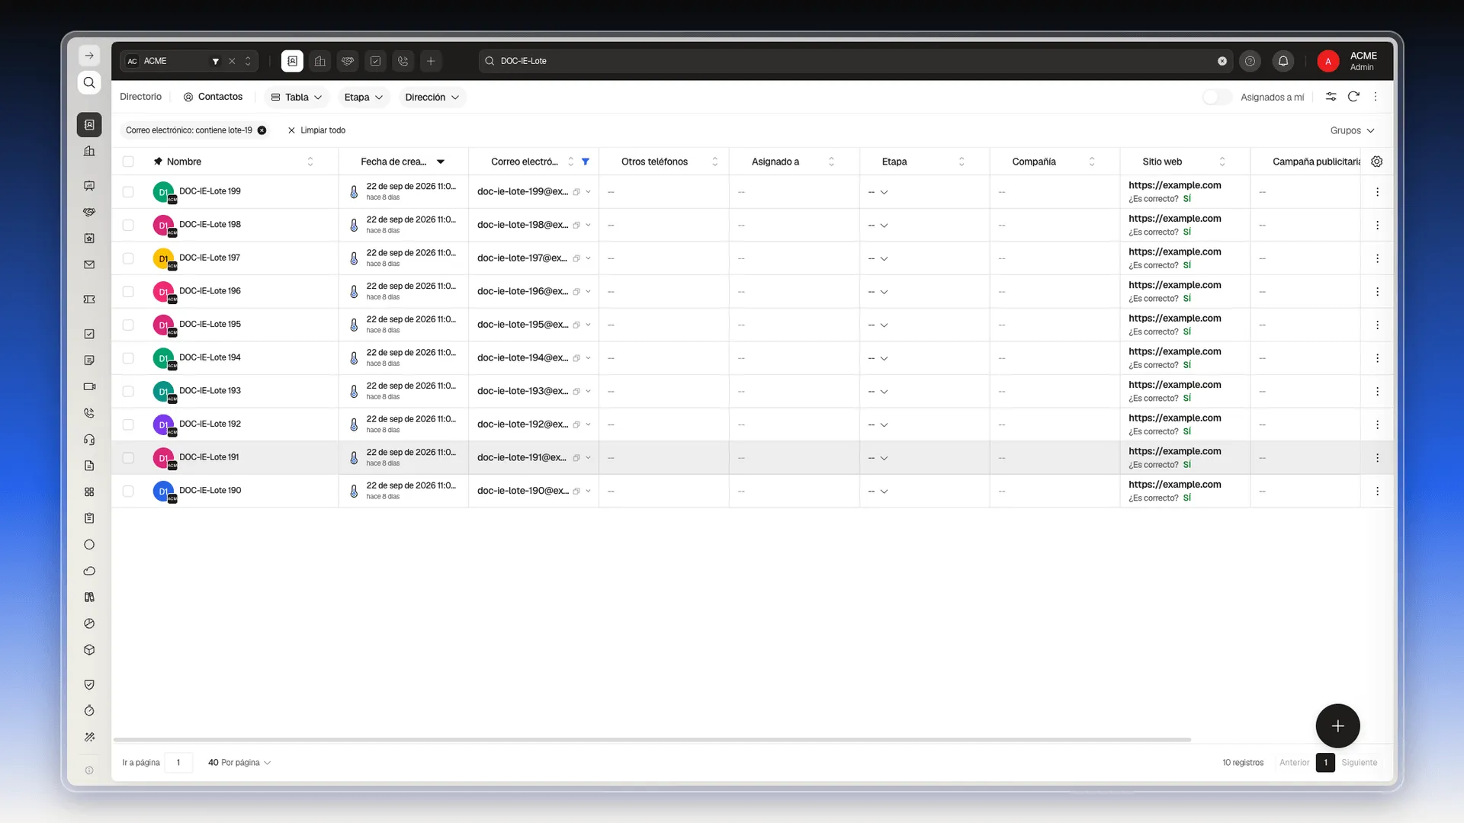The image size is (1464, 823).
Task: Expand the Grupos dropdown
Action: click(1352, 130)
